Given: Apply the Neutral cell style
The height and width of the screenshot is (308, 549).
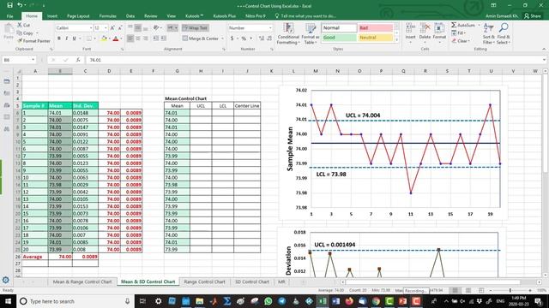Looking at the screenshot, I should click(x=376, y=38).
